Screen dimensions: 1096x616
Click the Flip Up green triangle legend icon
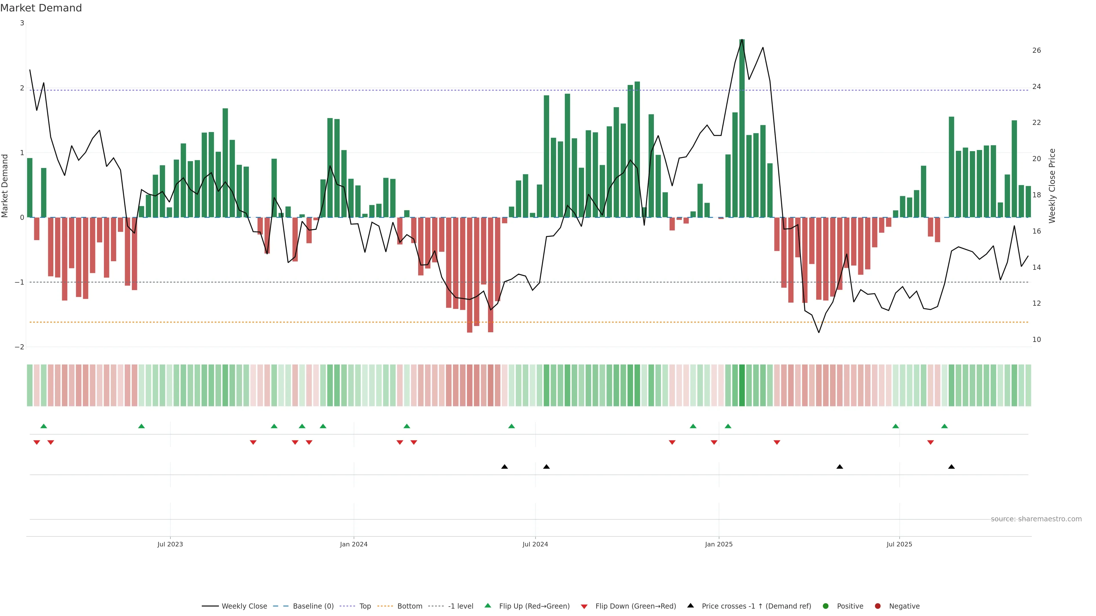488,606
